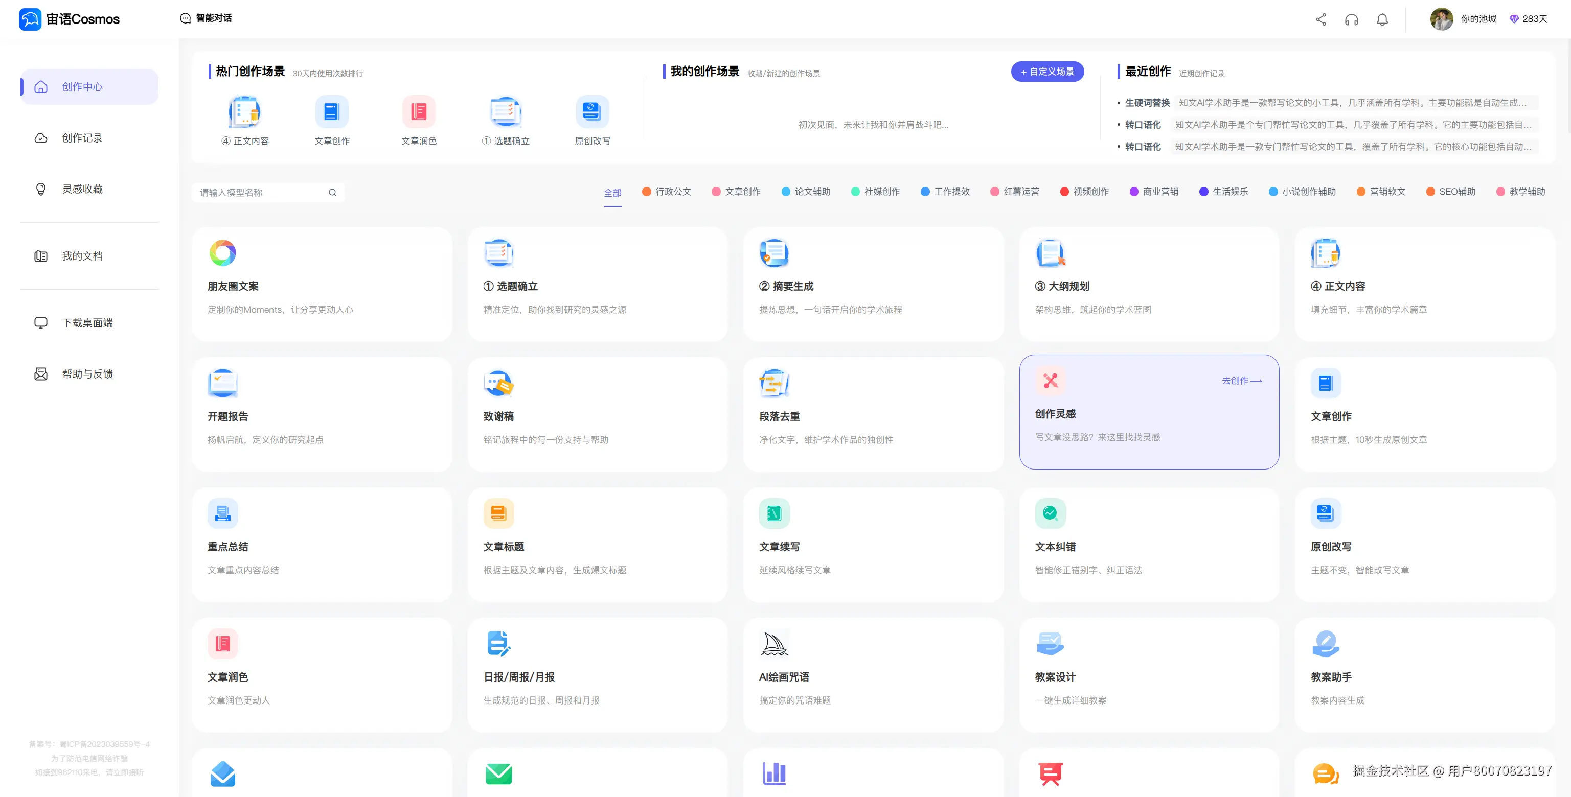Open 灵感收藏 in sidebar

(82, 190)
